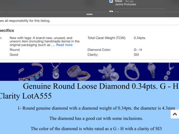Screen dimensions: 179x134
Task: Tap the pearl pendant necklace banner image
Action: 56,71
